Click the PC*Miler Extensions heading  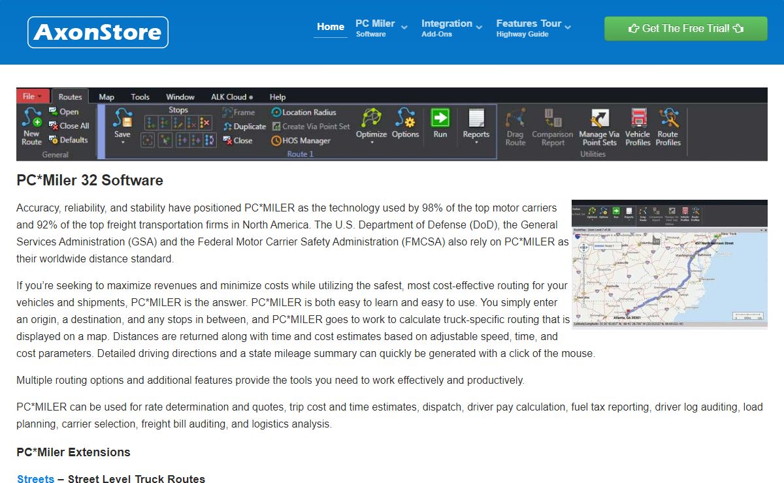coord(73,452)
